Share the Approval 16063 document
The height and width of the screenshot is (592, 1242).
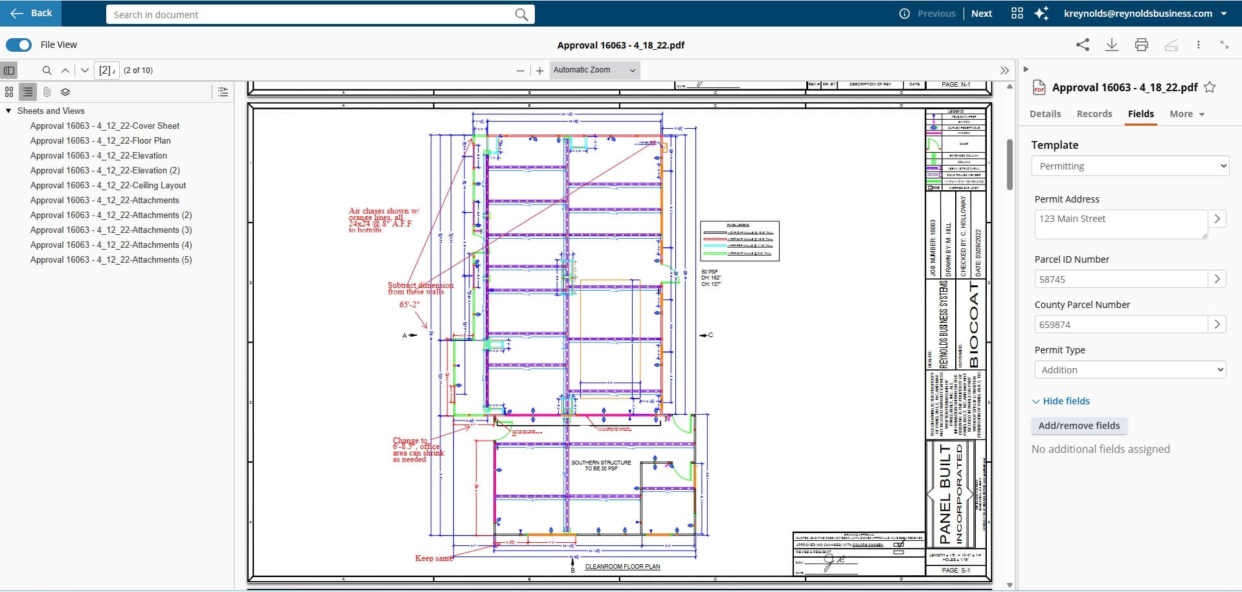[x=1083, y=45]
